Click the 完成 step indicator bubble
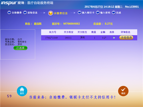 (x=114, y=13)
